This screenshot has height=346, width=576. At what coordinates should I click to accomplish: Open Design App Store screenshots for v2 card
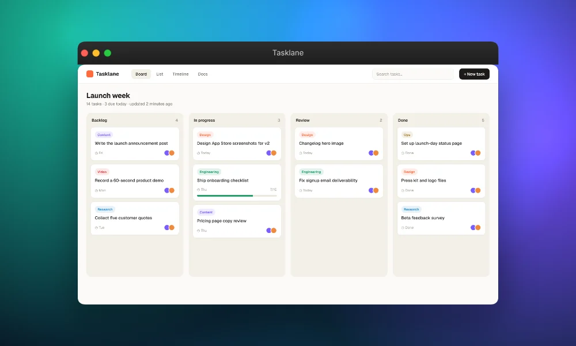pos(237,144)
